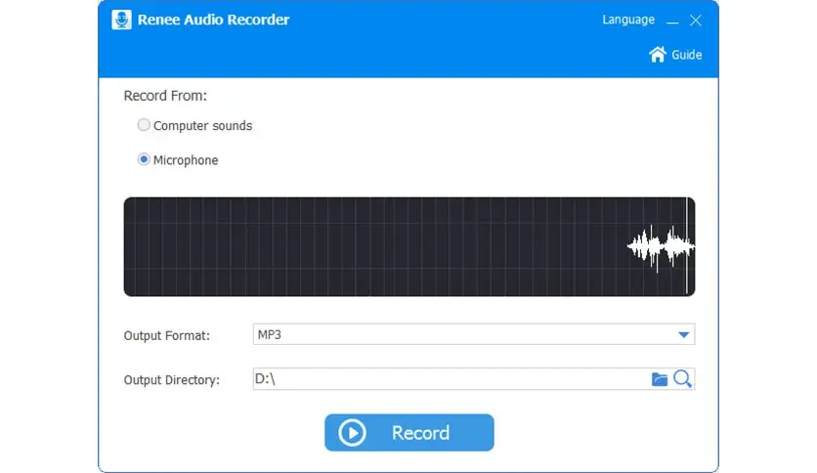
Task: Open the Guide home icon
Action: click(x=657, y=54)
